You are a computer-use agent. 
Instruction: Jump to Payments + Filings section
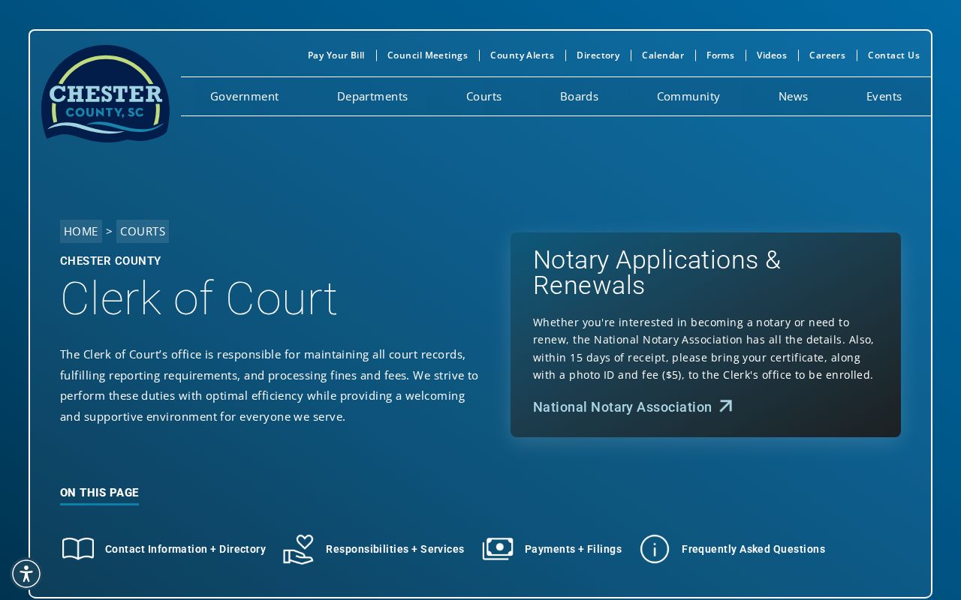tap(573, 549)
